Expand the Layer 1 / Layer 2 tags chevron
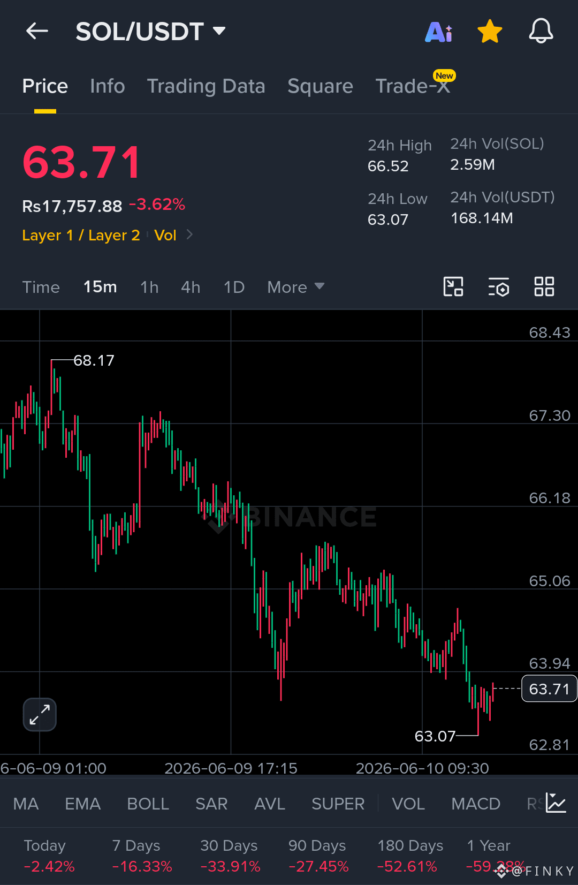578x885 pixels. pyautogui.click(x=189, y=235)
